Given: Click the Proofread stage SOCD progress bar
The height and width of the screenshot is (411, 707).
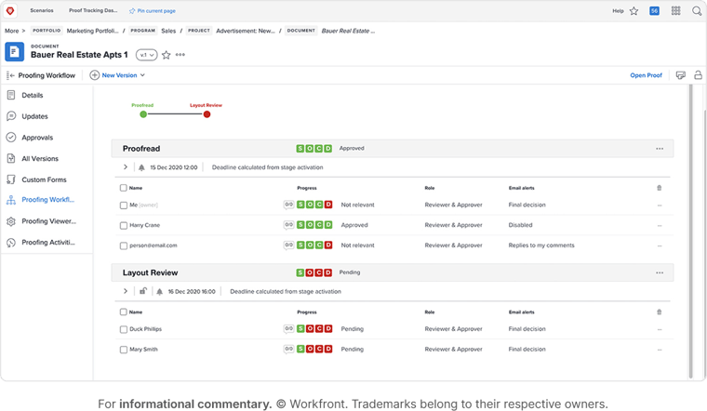Looking at the screenshot, I should [314, 148].
